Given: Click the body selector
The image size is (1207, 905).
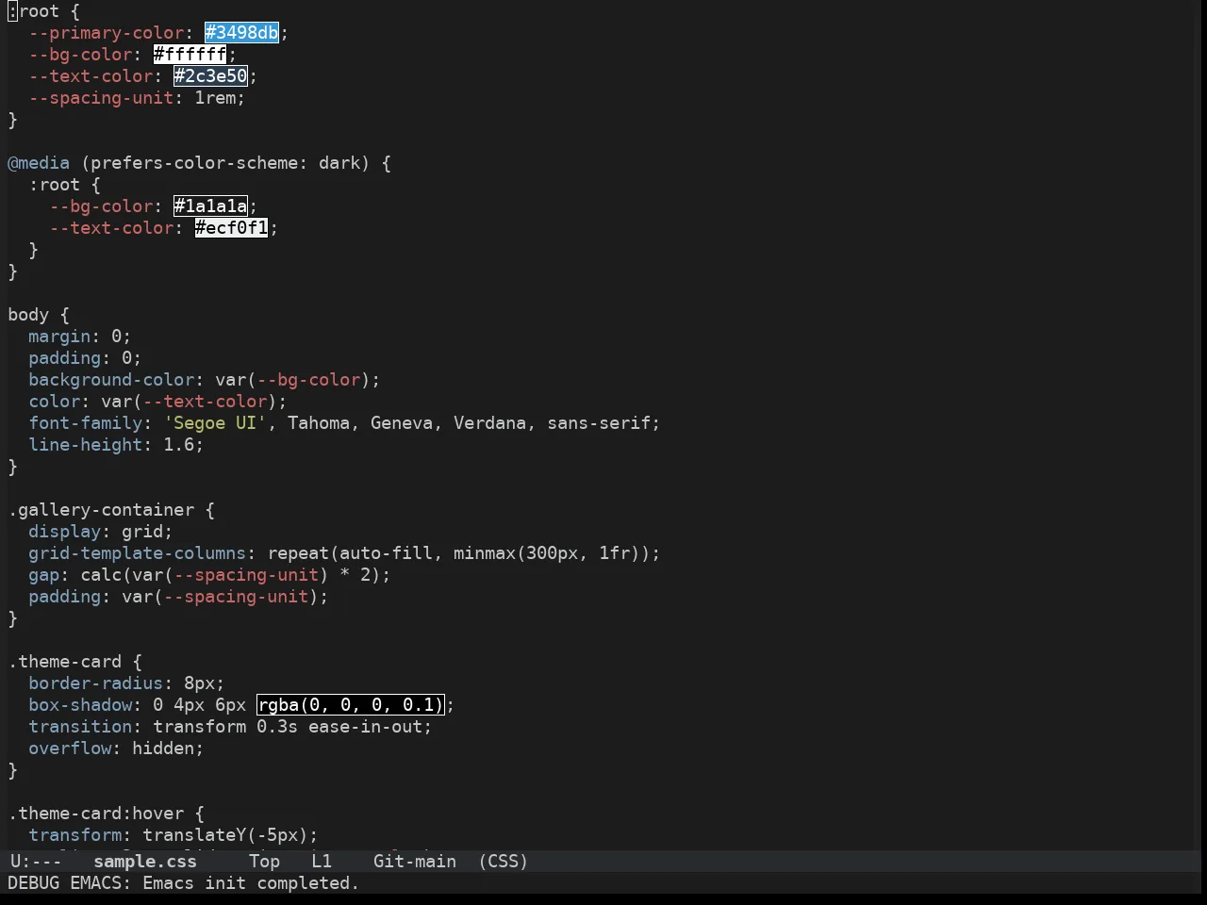Looking at the screenshot, I should (28, 315).
